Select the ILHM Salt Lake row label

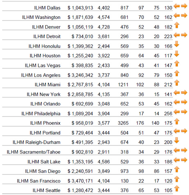coord(44,162)
